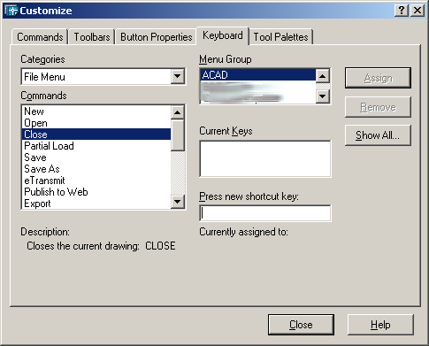This screenshot has height=346, width=429.
Task: Select Partial Load command
Action: pyautogui.click(x=96, y=146)
